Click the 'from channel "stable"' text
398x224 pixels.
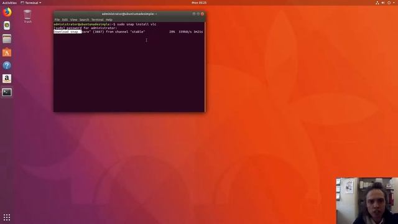[x=126, y=32]
